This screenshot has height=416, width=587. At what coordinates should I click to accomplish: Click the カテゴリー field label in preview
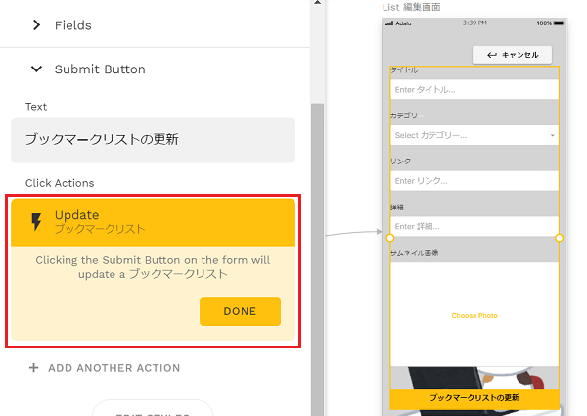[x=407, y=116]
